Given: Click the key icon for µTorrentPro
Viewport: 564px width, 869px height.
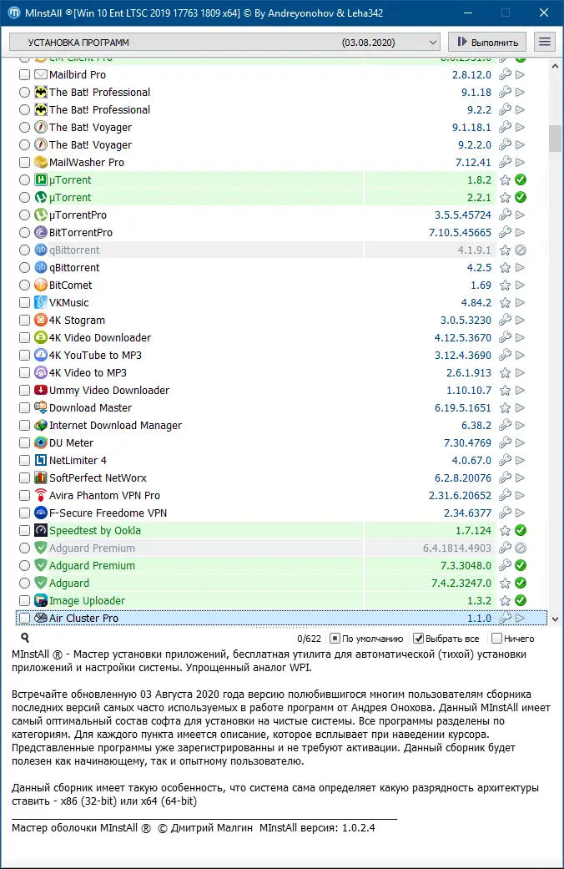Looking at the screenshot, I should pyautogui.click(x=505, y=215).
